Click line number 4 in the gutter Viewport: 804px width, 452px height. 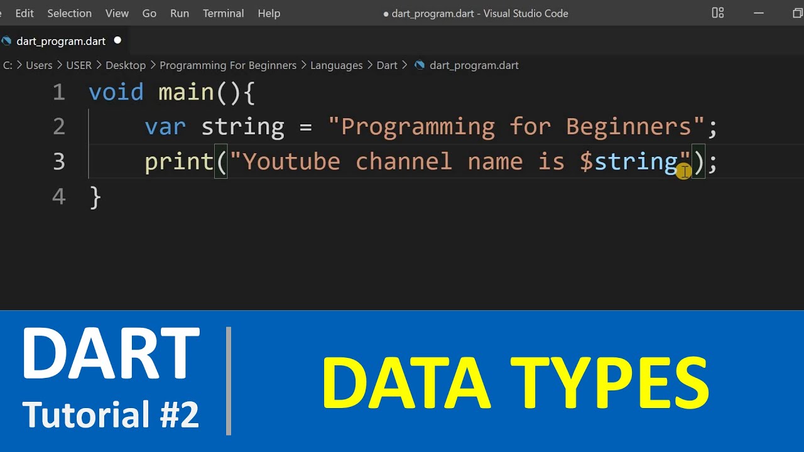[x=59, y=196]
